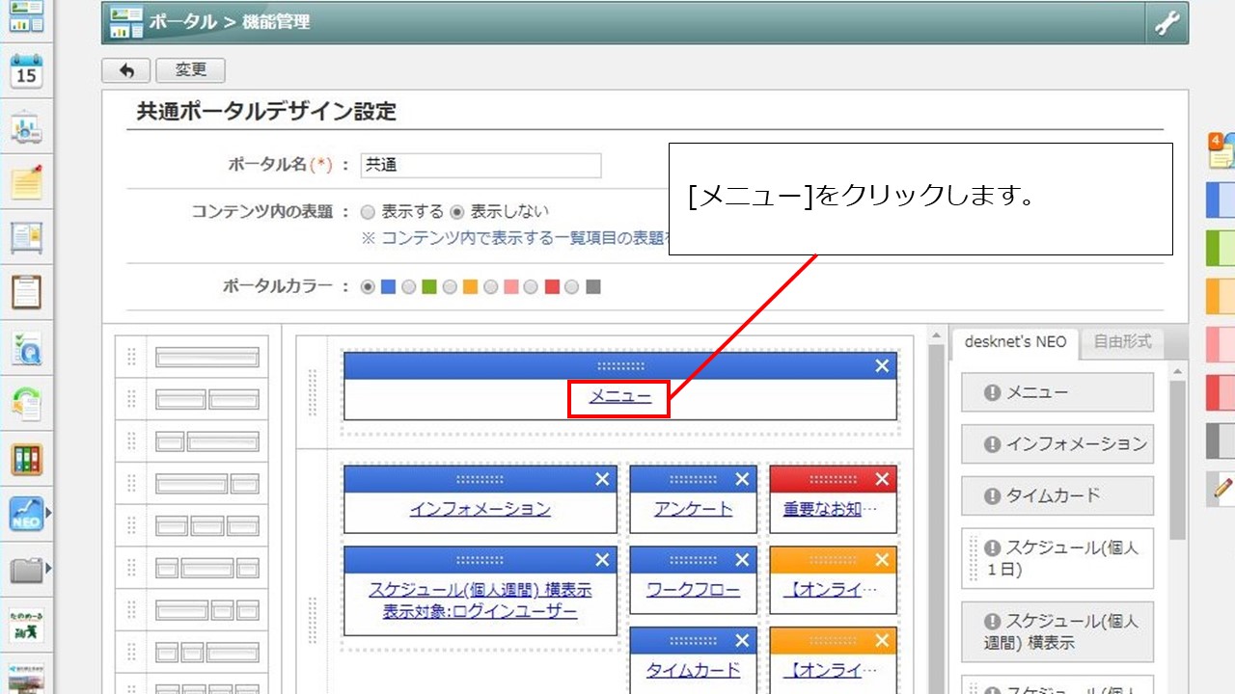Image resolution: width=1235 pixels, height=694 pixels.
Task: Open the bookshelf binders icon in sidebar
Action: tap(26, 460)
